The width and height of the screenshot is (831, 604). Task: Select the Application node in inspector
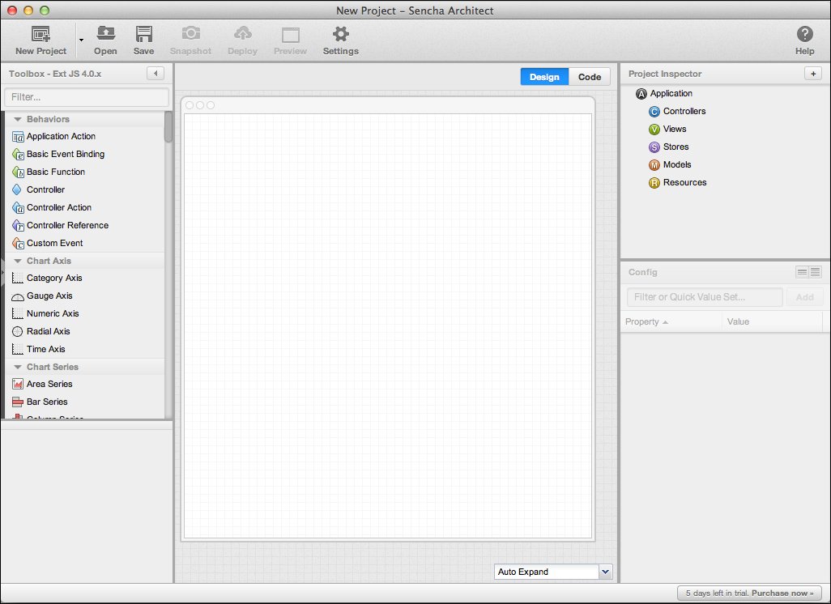(x=663, y=94)
